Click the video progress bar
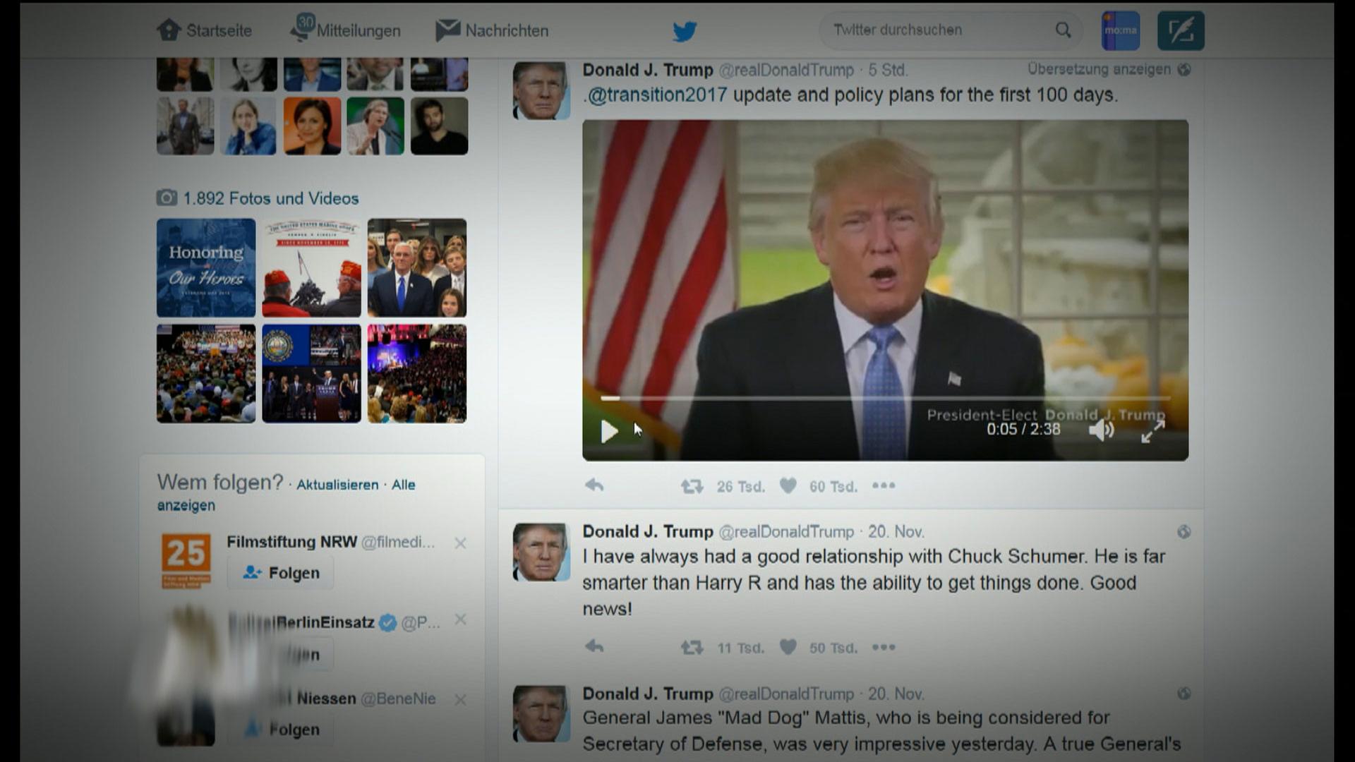 tap(885, 399)
